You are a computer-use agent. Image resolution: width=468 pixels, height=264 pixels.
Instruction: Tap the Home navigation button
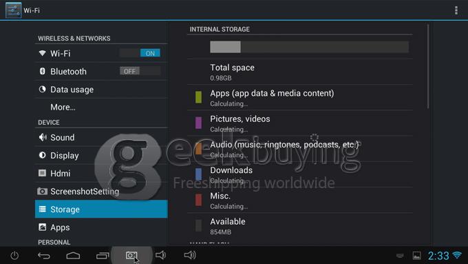pyautogui.click(x=73, y=255)
